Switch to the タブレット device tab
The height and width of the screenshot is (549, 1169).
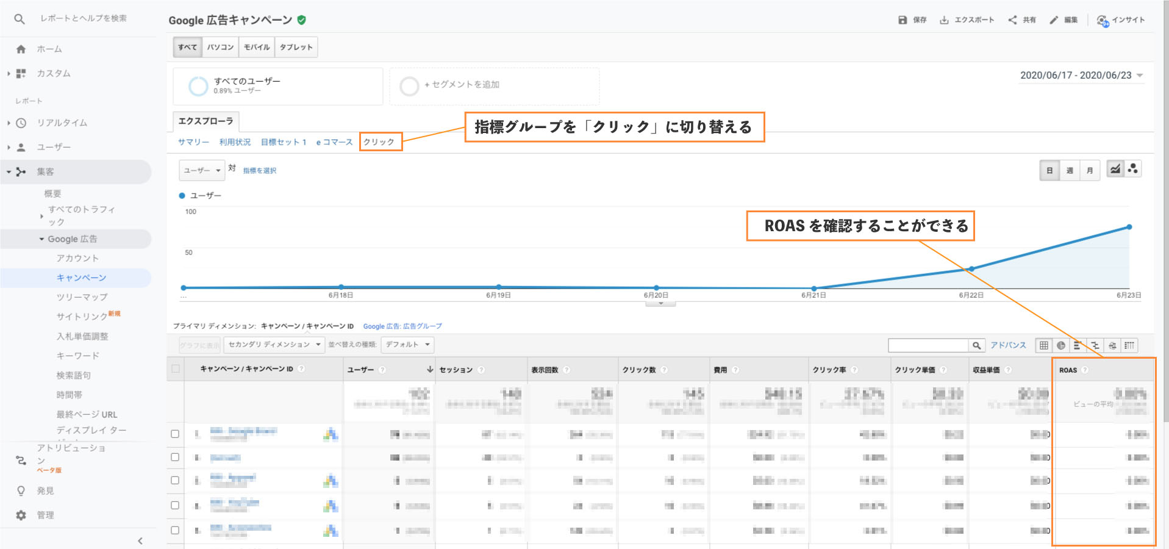tap(296, 47)
